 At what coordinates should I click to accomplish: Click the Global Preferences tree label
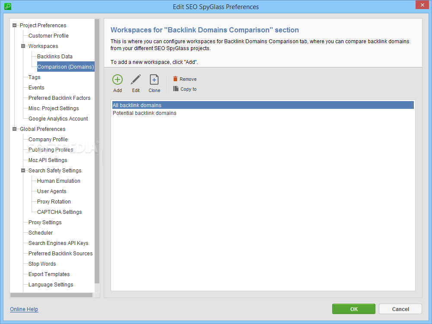pos(43,129)
